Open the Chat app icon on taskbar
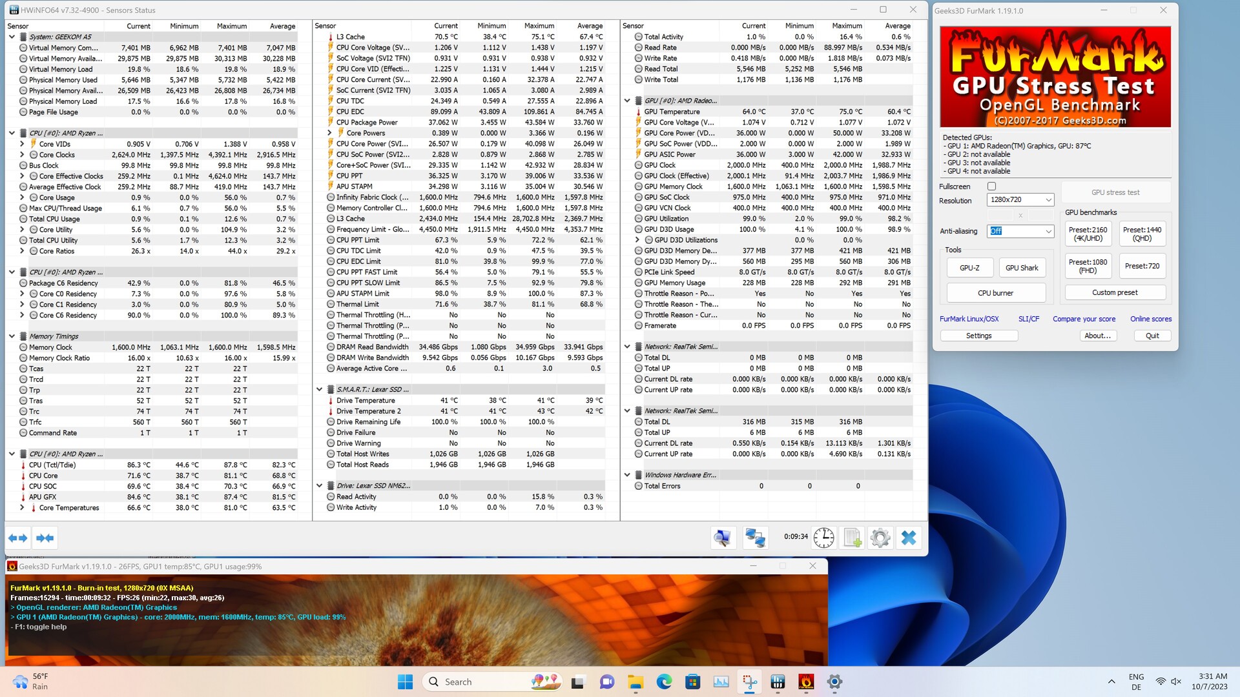This screenshot has width=1240, height=697. coord(606,682)
